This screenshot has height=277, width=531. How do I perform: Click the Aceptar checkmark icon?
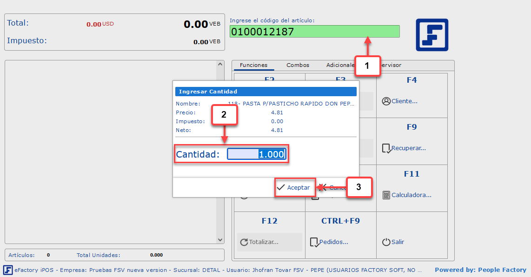click(x=281, y=187)
